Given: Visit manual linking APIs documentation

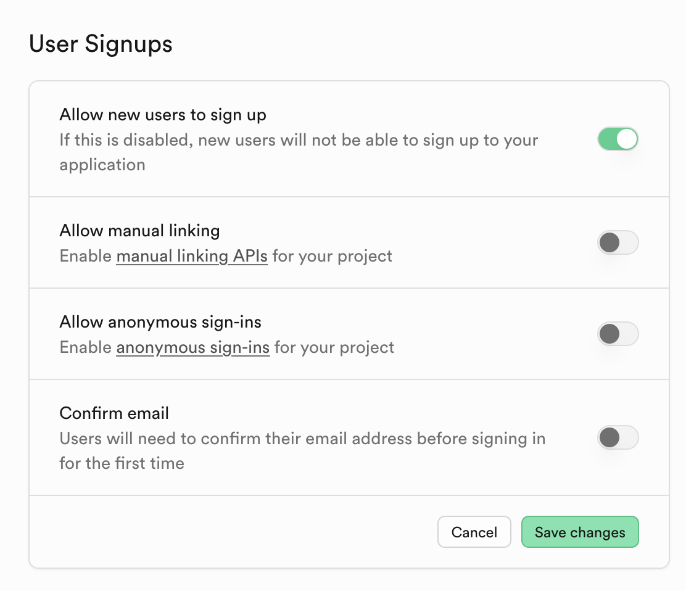Looking at the screenshot, I should [x=192, y=256].
